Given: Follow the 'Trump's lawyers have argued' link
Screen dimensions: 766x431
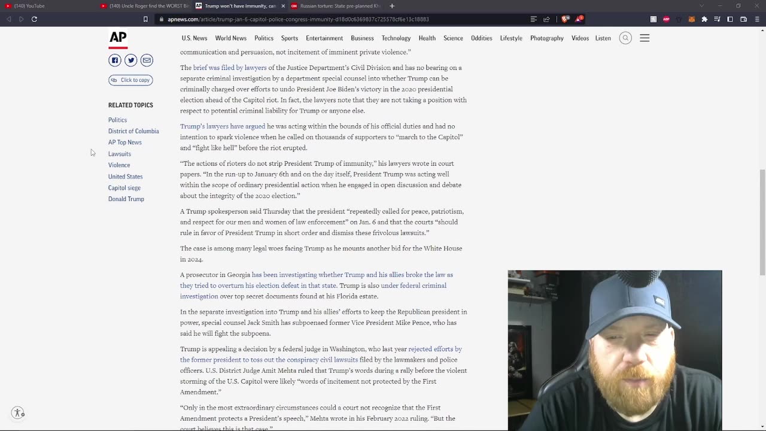Looking at the screenshot, I should pos(223,126).
